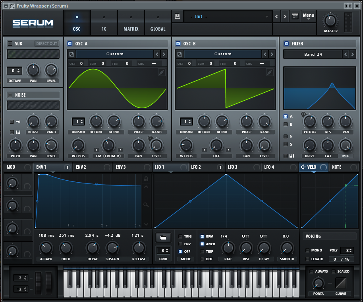Click the POLY voice count field
The height and width of the screenshot is (302, 363).
click(348, 250)
